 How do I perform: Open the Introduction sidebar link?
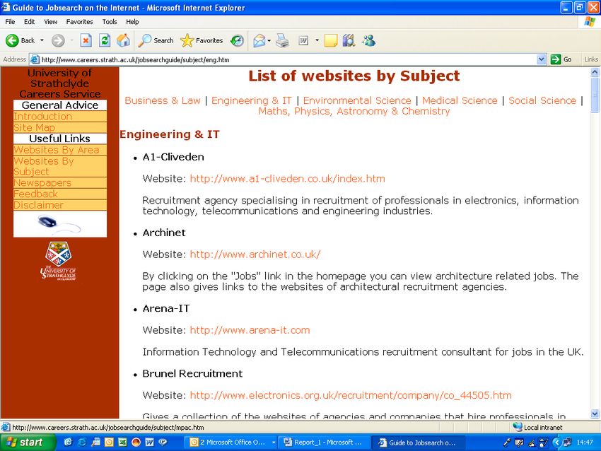[x=42, y=117]
